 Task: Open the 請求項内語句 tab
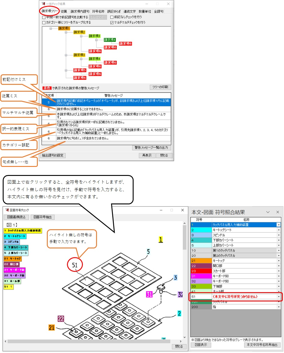point(80,11)
